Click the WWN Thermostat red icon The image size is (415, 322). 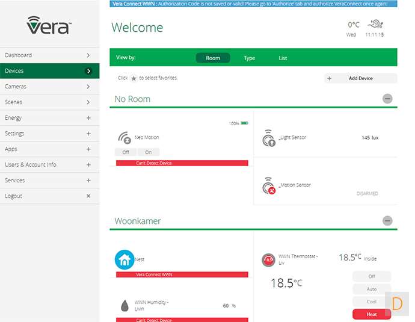coord(268,260)
